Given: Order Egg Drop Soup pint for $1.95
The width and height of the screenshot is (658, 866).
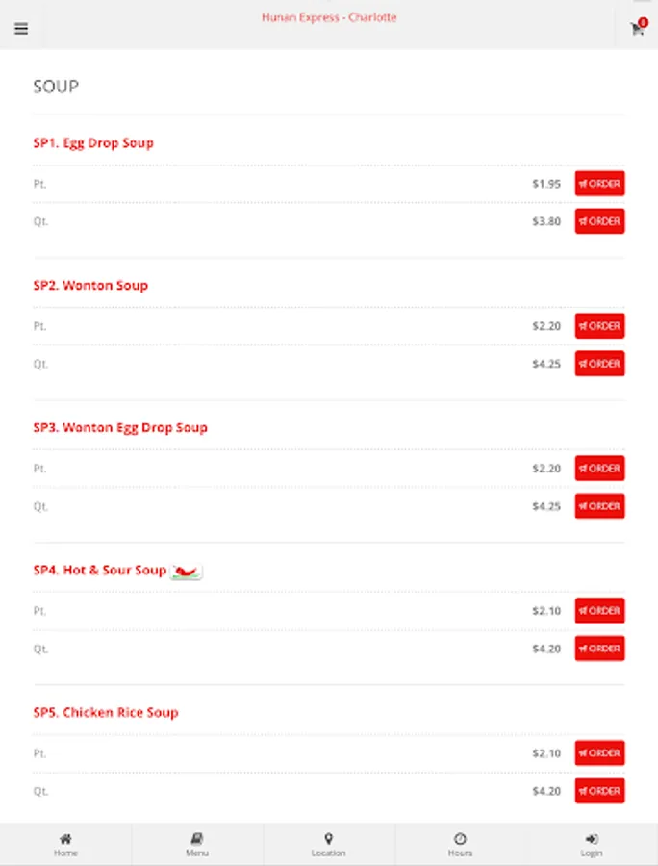Looking at the screenshot, I should pyautogui.click(x=599, y=184).
